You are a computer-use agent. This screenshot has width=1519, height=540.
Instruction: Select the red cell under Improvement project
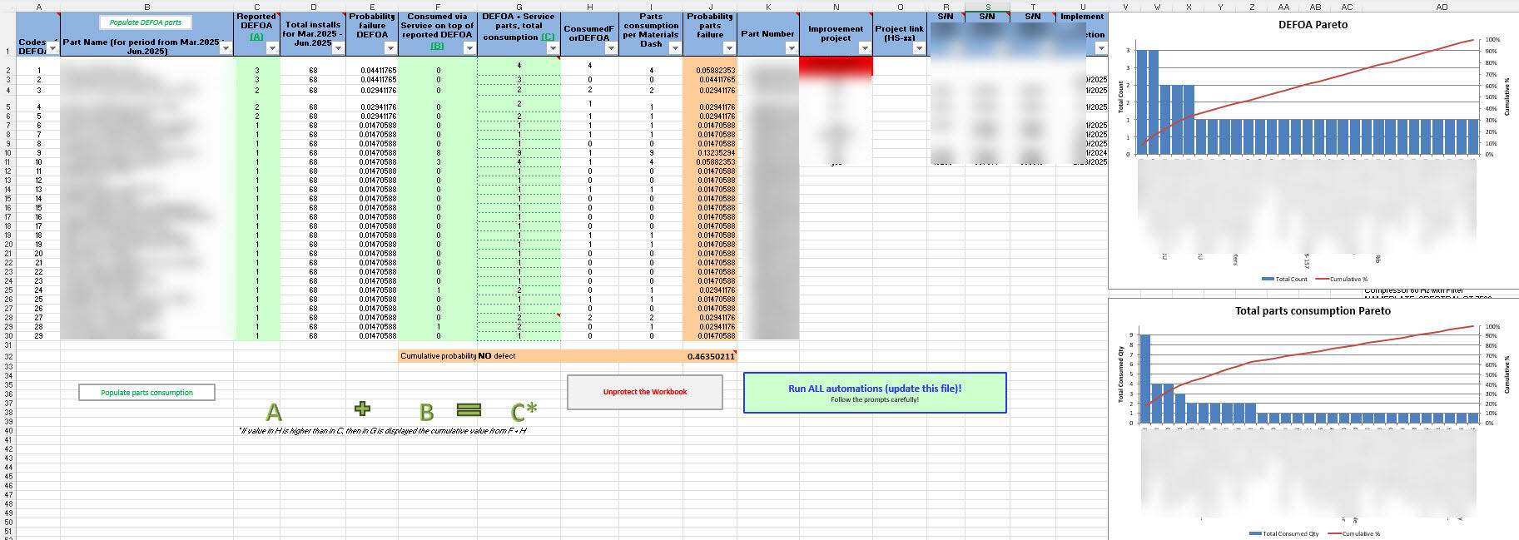[x=836, y=67]
